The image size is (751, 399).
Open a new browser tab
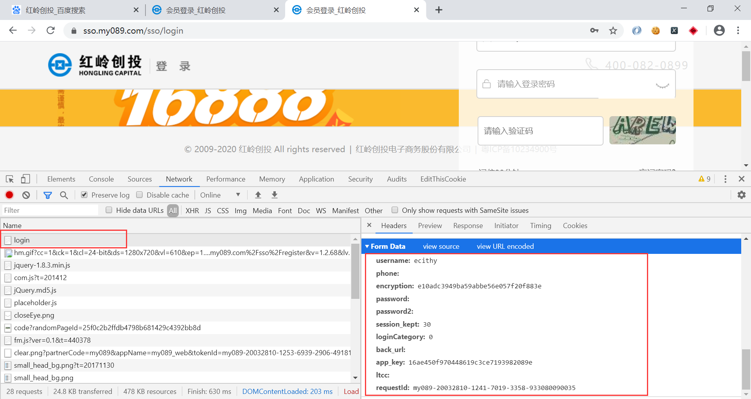point(439,10)
